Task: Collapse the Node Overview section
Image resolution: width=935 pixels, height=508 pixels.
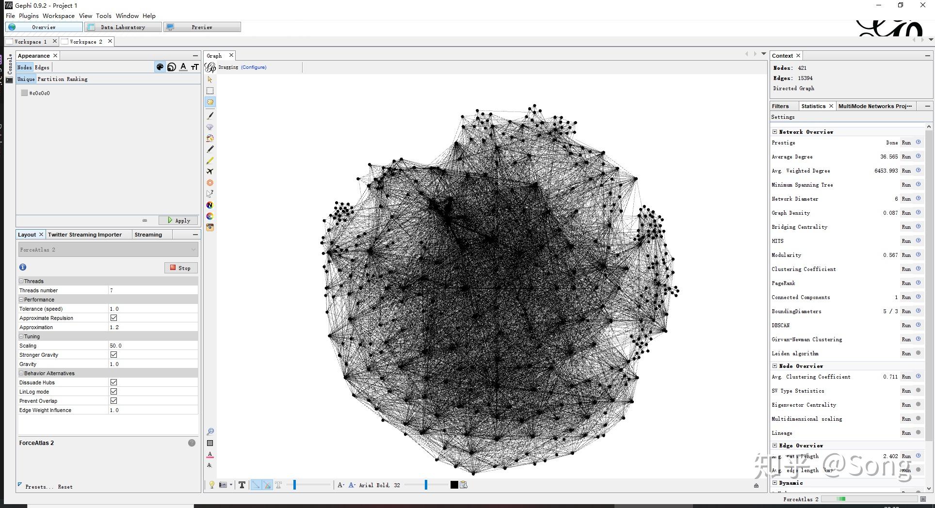Action: coord(774,366)
